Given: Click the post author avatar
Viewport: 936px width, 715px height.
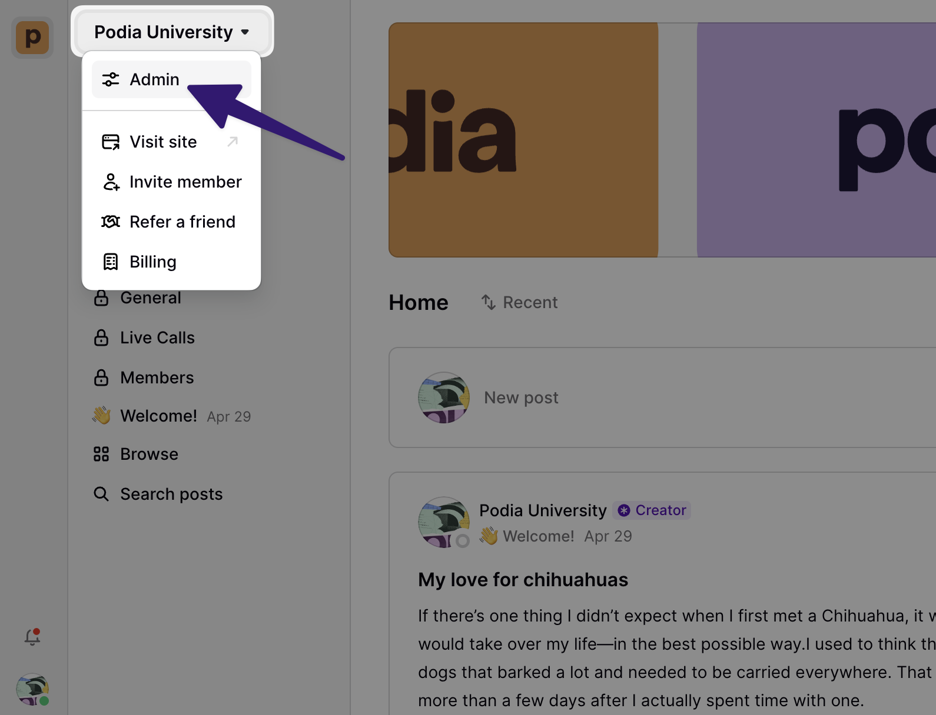Looking at the screenshot, I should (444, 523).
